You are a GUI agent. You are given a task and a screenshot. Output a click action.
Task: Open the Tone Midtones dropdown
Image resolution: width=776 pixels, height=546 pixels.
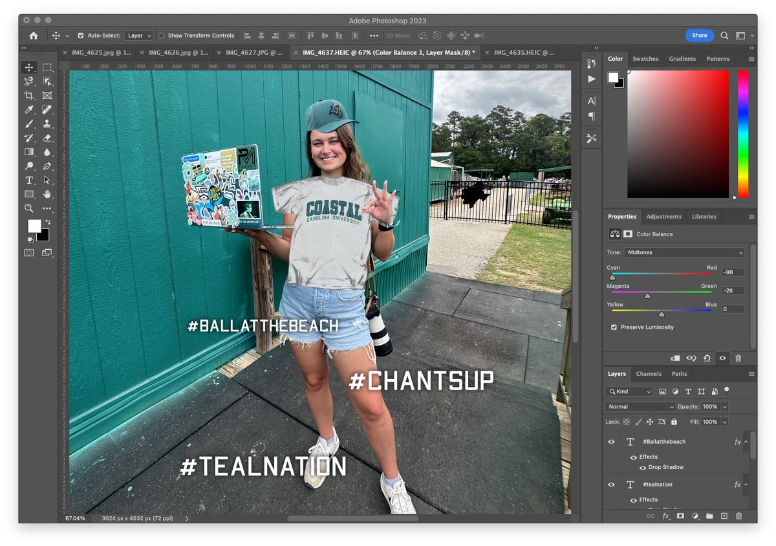click(685, 252)
